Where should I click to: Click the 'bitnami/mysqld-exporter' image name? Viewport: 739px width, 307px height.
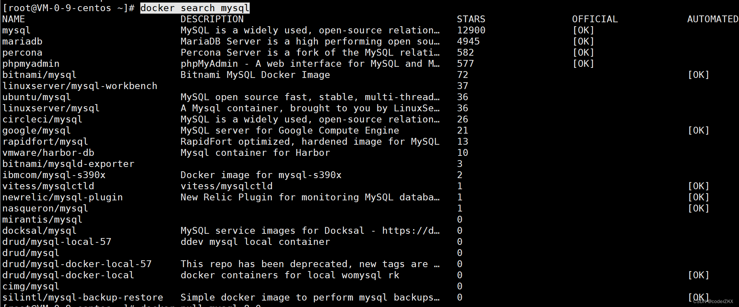pyautogui.click(x=68, y=164)
